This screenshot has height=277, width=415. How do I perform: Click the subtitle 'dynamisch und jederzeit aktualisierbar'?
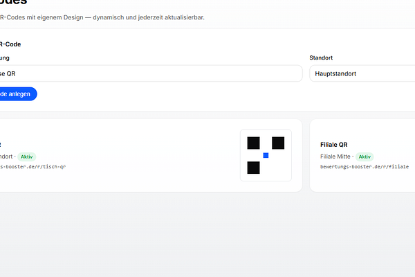coord(149,17)
